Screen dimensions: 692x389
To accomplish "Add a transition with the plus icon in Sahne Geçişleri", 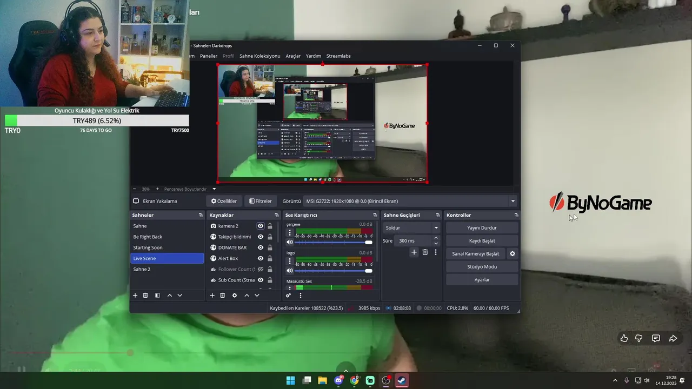I will (x=414, y=252).
